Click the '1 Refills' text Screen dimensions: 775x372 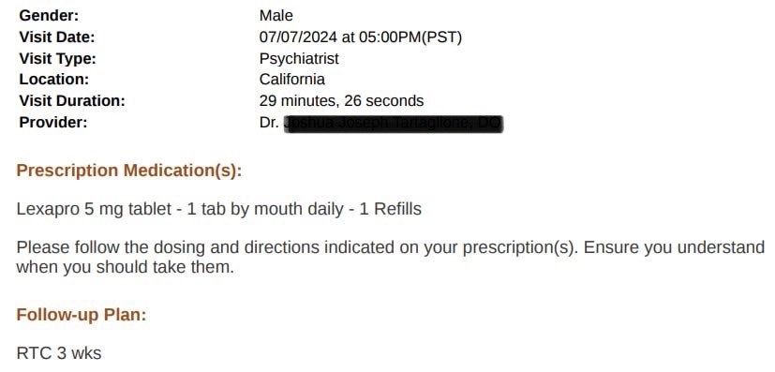391,209
